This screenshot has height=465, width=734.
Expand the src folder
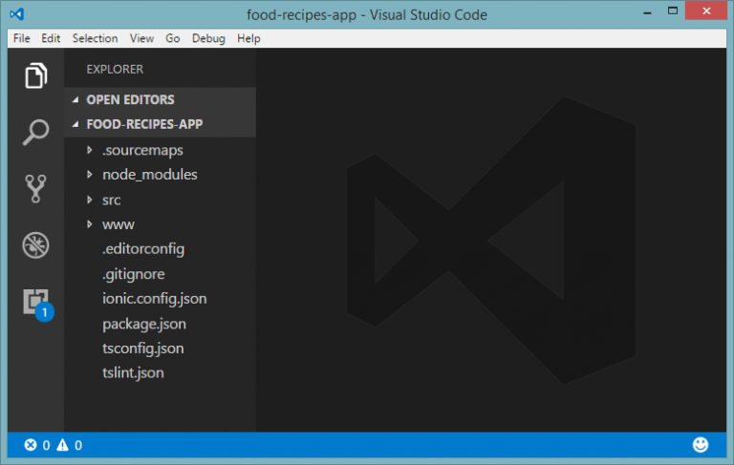coord(111,200)
